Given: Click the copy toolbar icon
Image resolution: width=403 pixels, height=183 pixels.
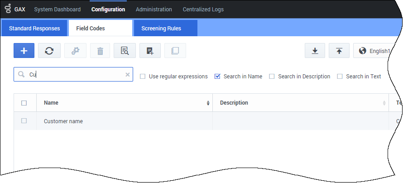Looking at the screenshot, I should [175, 51].
